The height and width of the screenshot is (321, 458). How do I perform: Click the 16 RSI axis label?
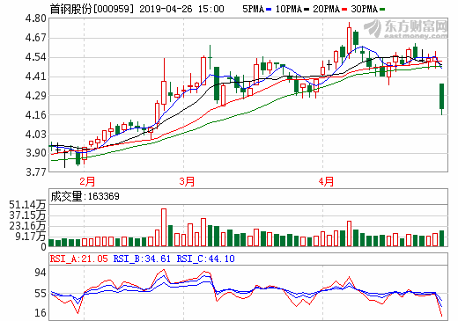41,313
